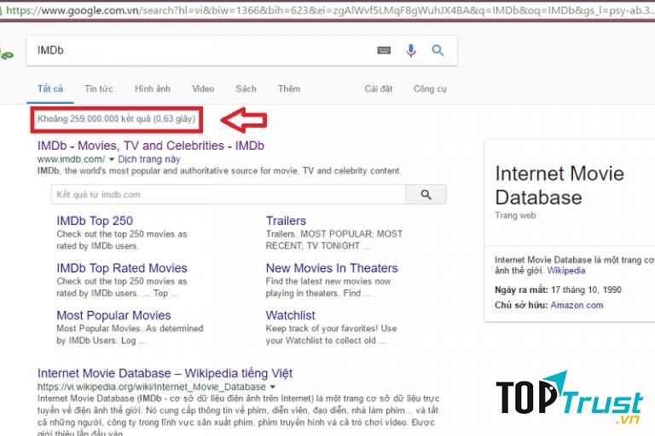Open Internet Movie Database Wikipedia tiếng Việt result
Viewport: 655px width, 436px height.
pyautogui.click(x=165, y=373)
